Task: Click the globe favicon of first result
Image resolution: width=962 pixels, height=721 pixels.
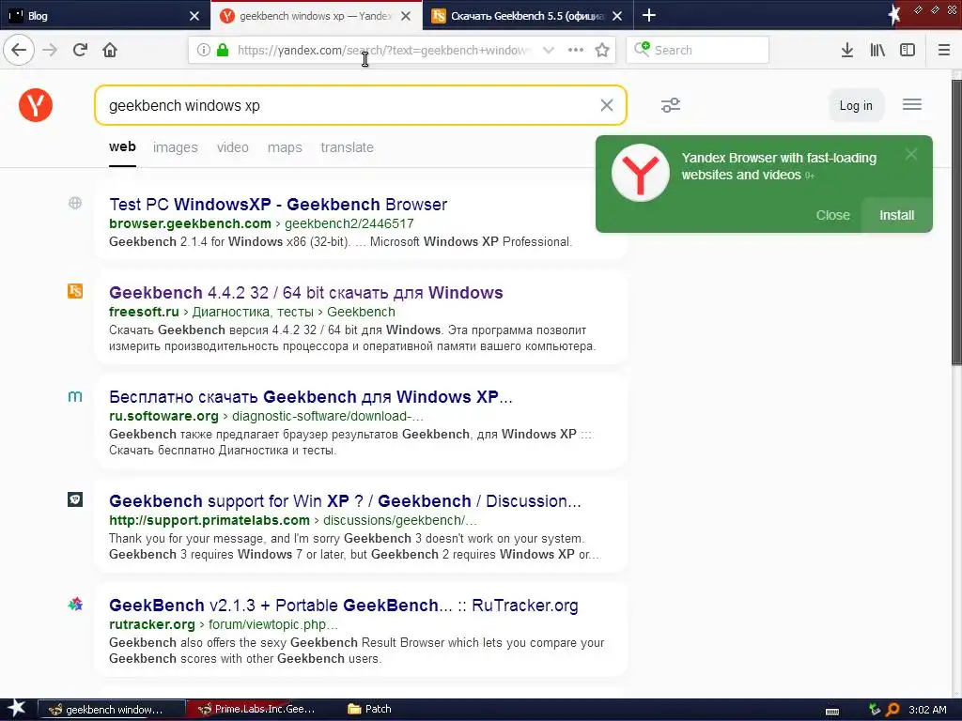Action: click(75, 203)
